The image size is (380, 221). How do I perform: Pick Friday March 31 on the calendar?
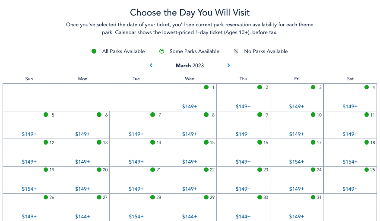[x=297, y=207]
